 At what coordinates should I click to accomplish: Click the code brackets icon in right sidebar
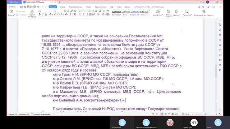point(220,50)
